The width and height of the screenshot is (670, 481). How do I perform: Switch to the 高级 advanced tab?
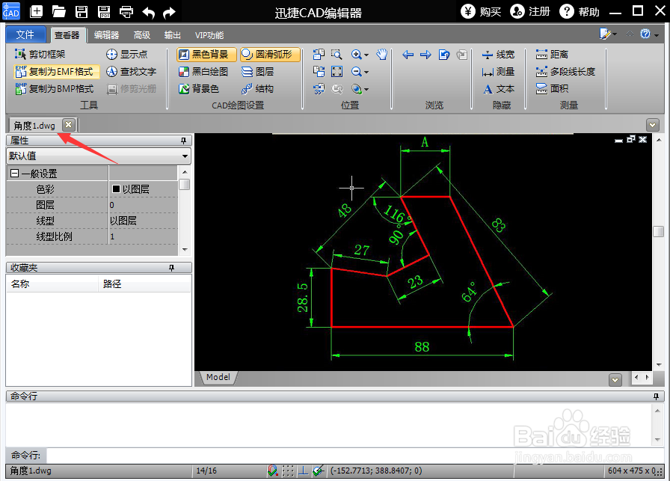pos(142,35)
